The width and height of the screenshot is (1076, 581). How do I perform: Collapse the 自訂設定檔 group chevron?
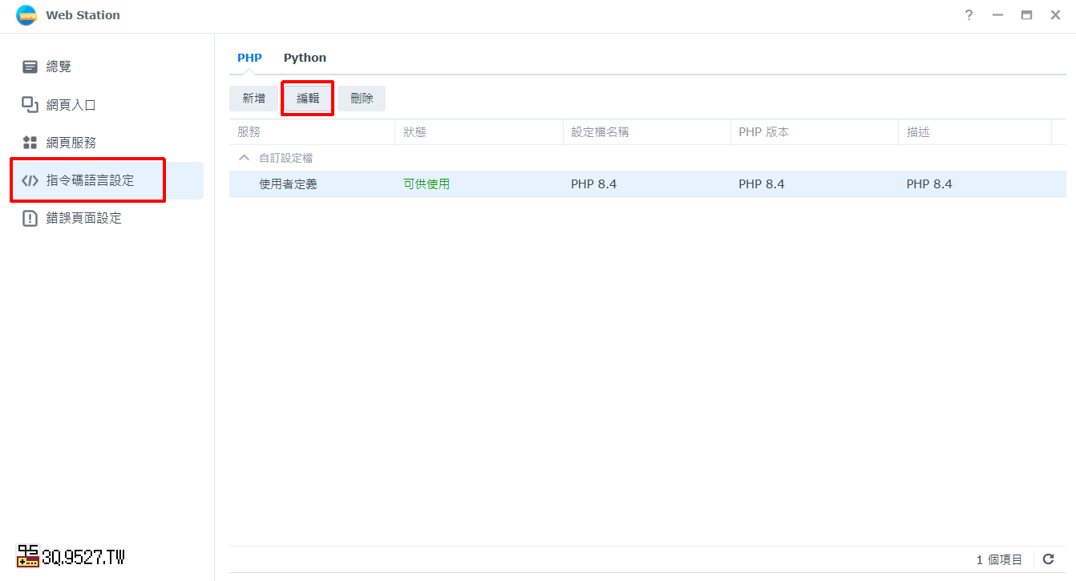tap(244, 158)
